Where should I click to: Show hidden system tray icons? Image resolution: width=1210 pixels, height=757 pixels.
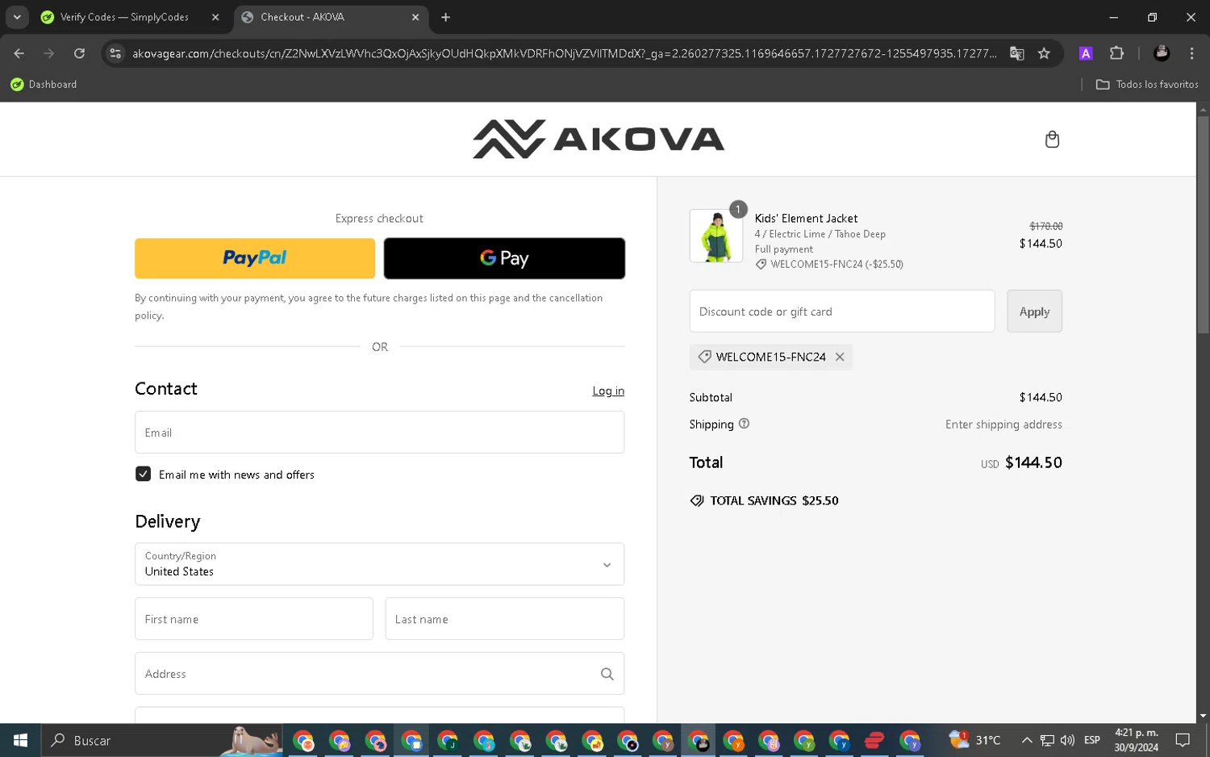[1027, 740]
